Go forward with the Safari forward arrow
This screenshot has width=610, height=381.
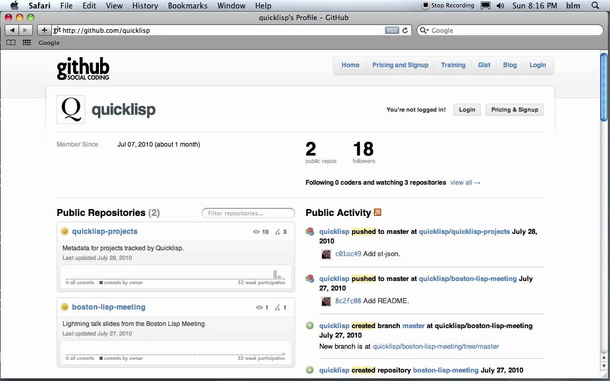click(25, 30)
